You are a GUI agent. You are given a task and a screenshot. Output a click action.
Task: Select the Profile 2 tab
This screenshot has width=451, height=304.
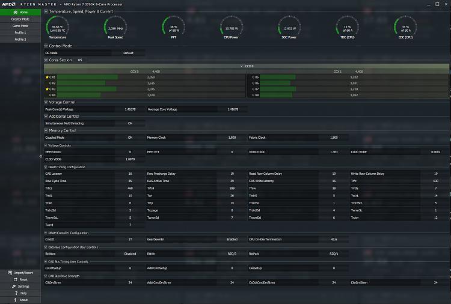[20, 40]
